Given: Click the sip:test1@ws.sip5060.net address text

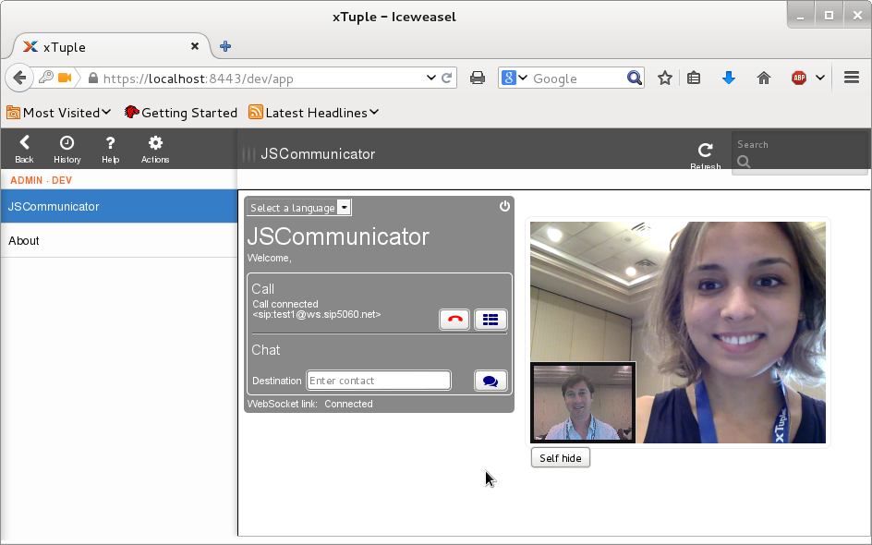Looking at the screenshot, I should (x=317, y=314).
